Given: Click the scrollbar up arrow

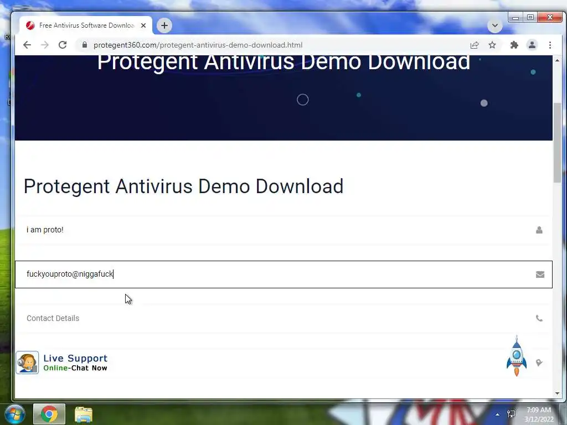Looking at the screenshot, I should 557,60.
